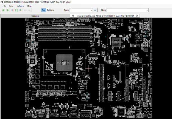Open the File menu

4,6
